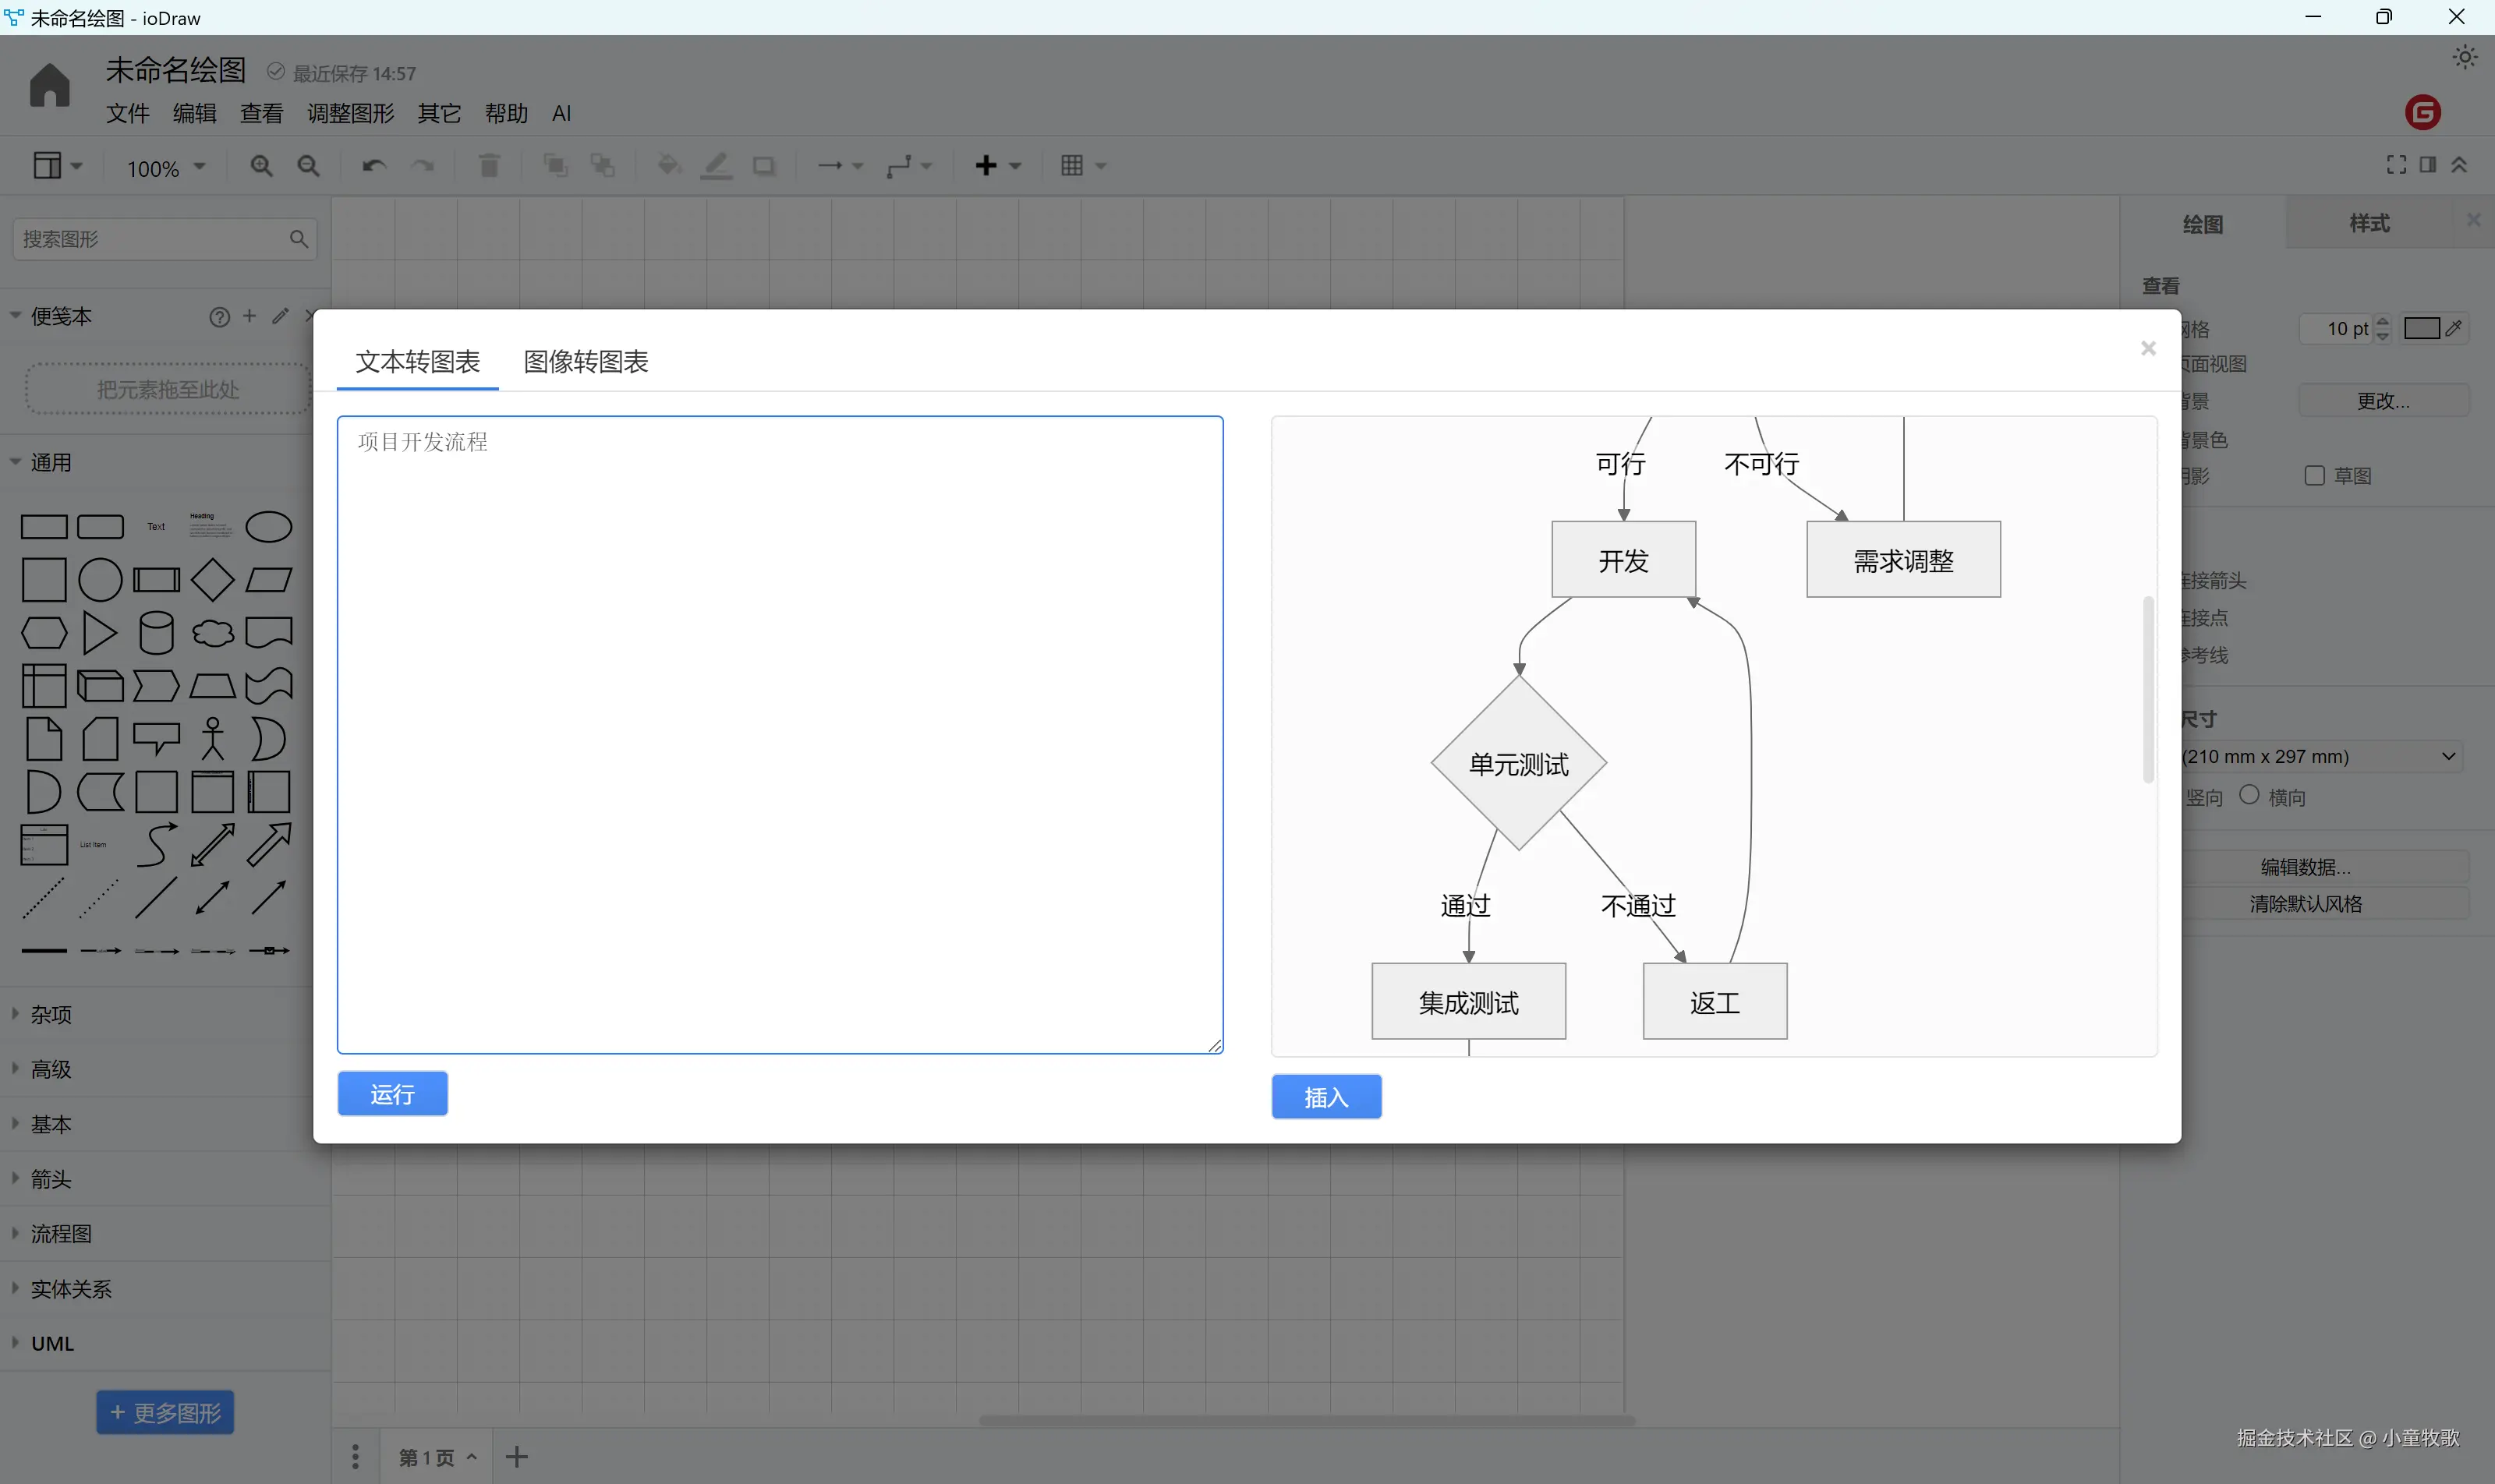Click the delete trash icon

[488, 166]
